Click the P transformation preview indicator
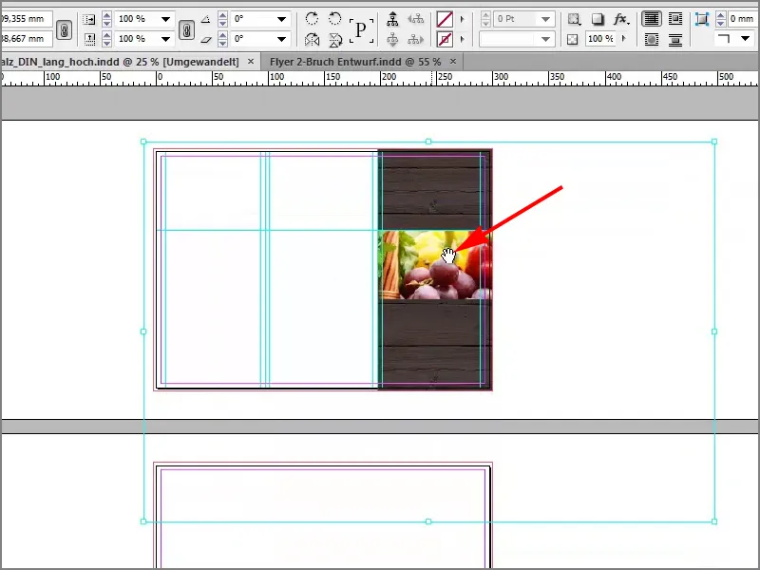 click(x=361, y=30)
